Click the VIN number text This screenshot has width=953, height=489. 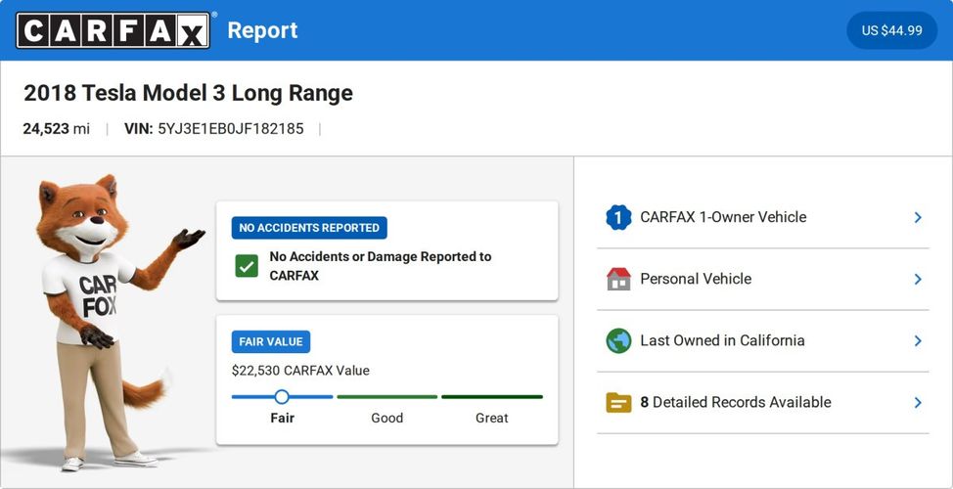pyautogui.click(x=230, y=129)
